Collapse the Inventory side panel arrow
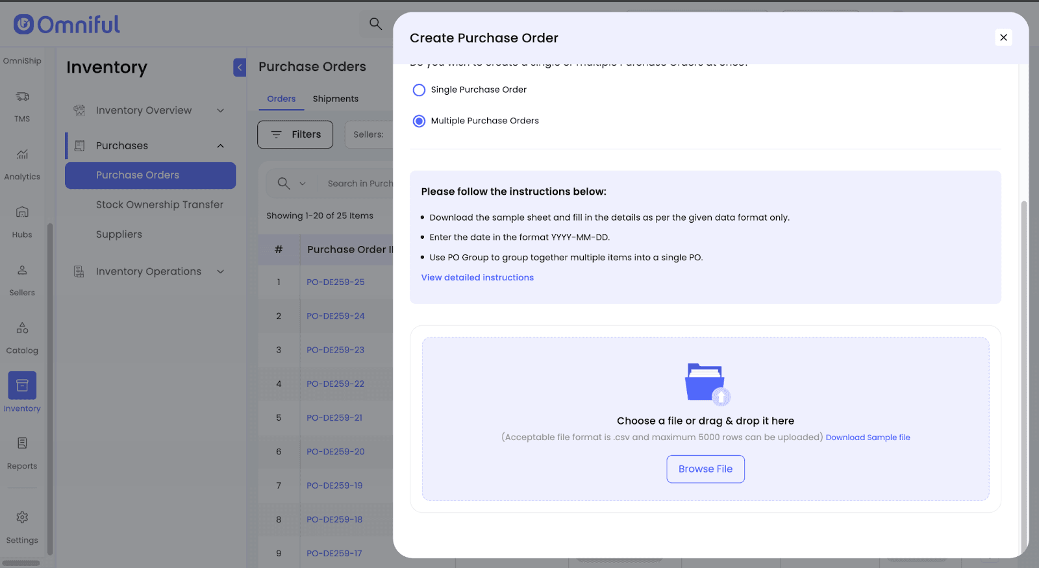1039x568 pixels. pyautogui.click(x=240, y=68)
